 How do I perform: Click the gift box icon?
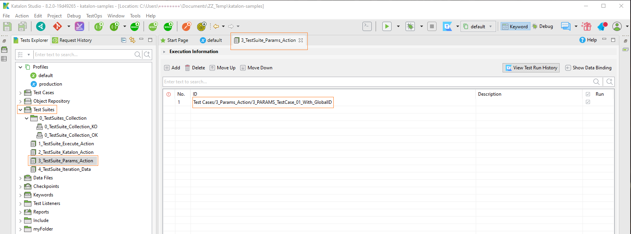[x=586, y=26]
